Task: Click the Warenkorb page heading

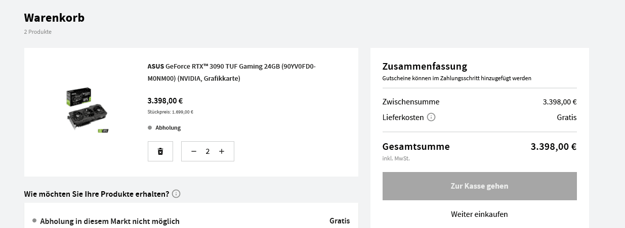Action: point(54,18)
